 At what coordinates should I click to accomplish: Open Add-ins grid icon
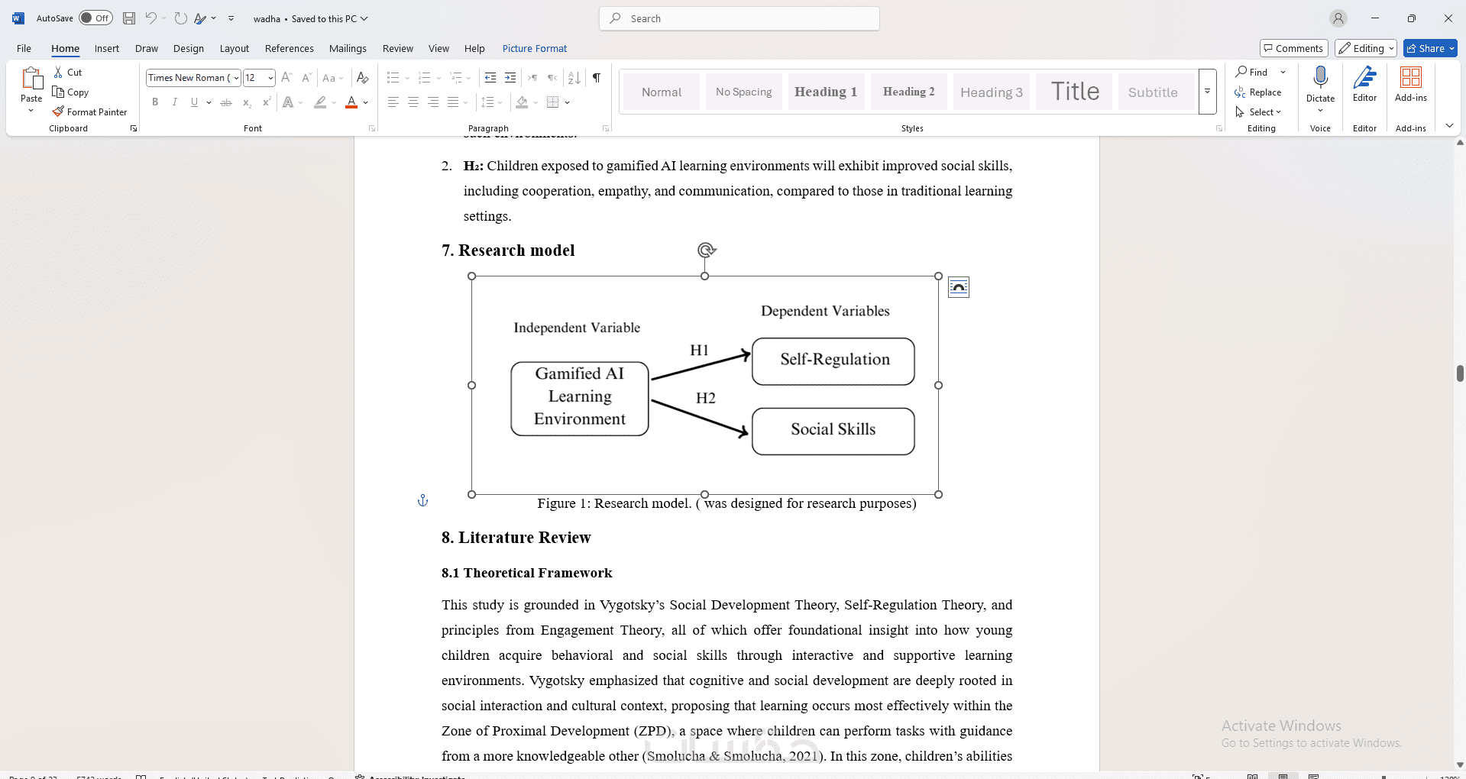click(1411, 77)
